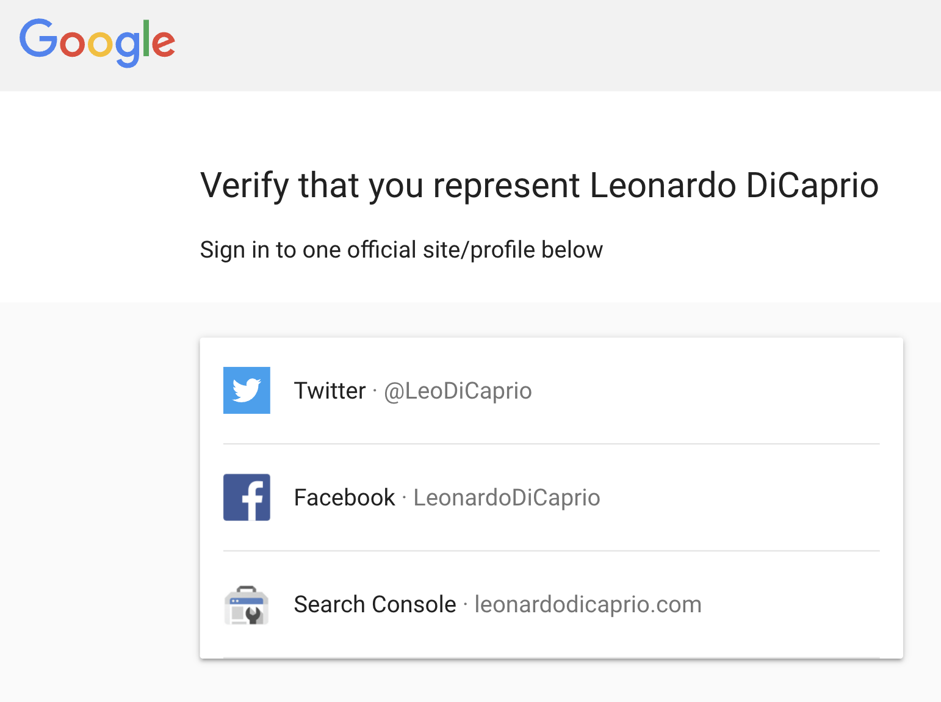The height and width of the screenshot is (702, 941).
Task: Sign in with Facebook LeonardoDiCaprio
Action: point(427,498)
